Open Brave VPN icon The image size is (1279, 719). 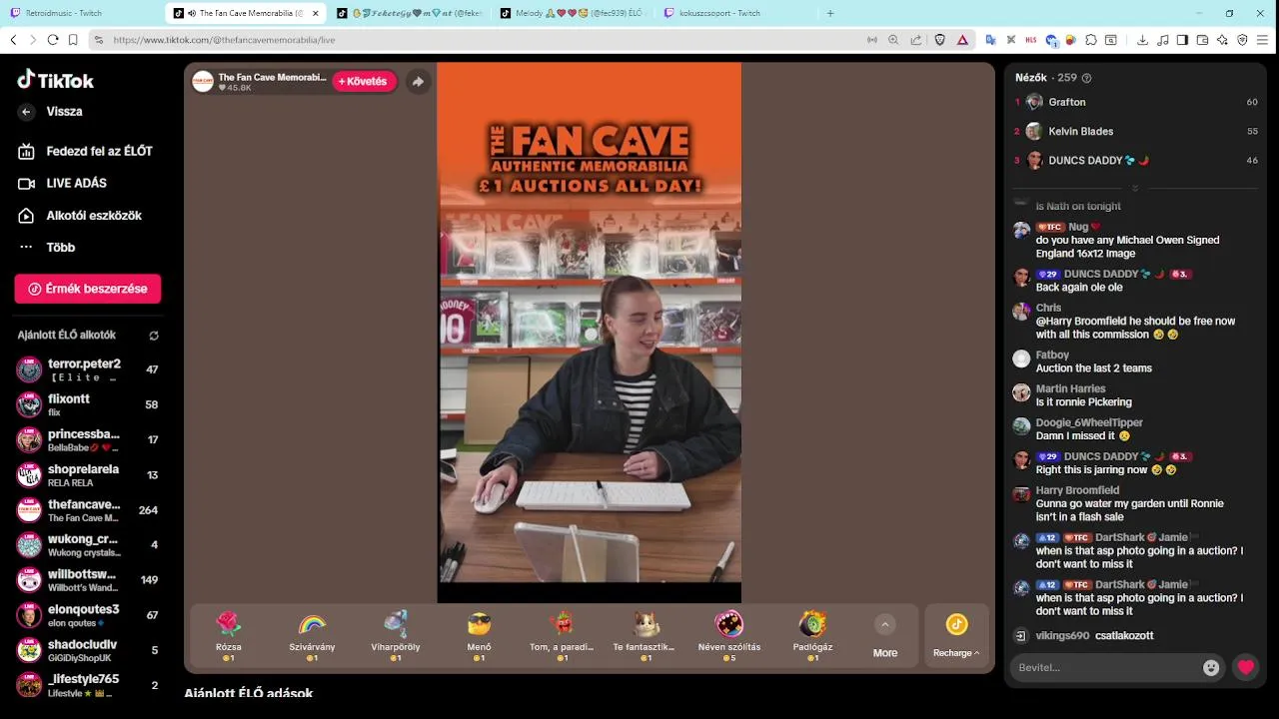tap(1242, 40)
